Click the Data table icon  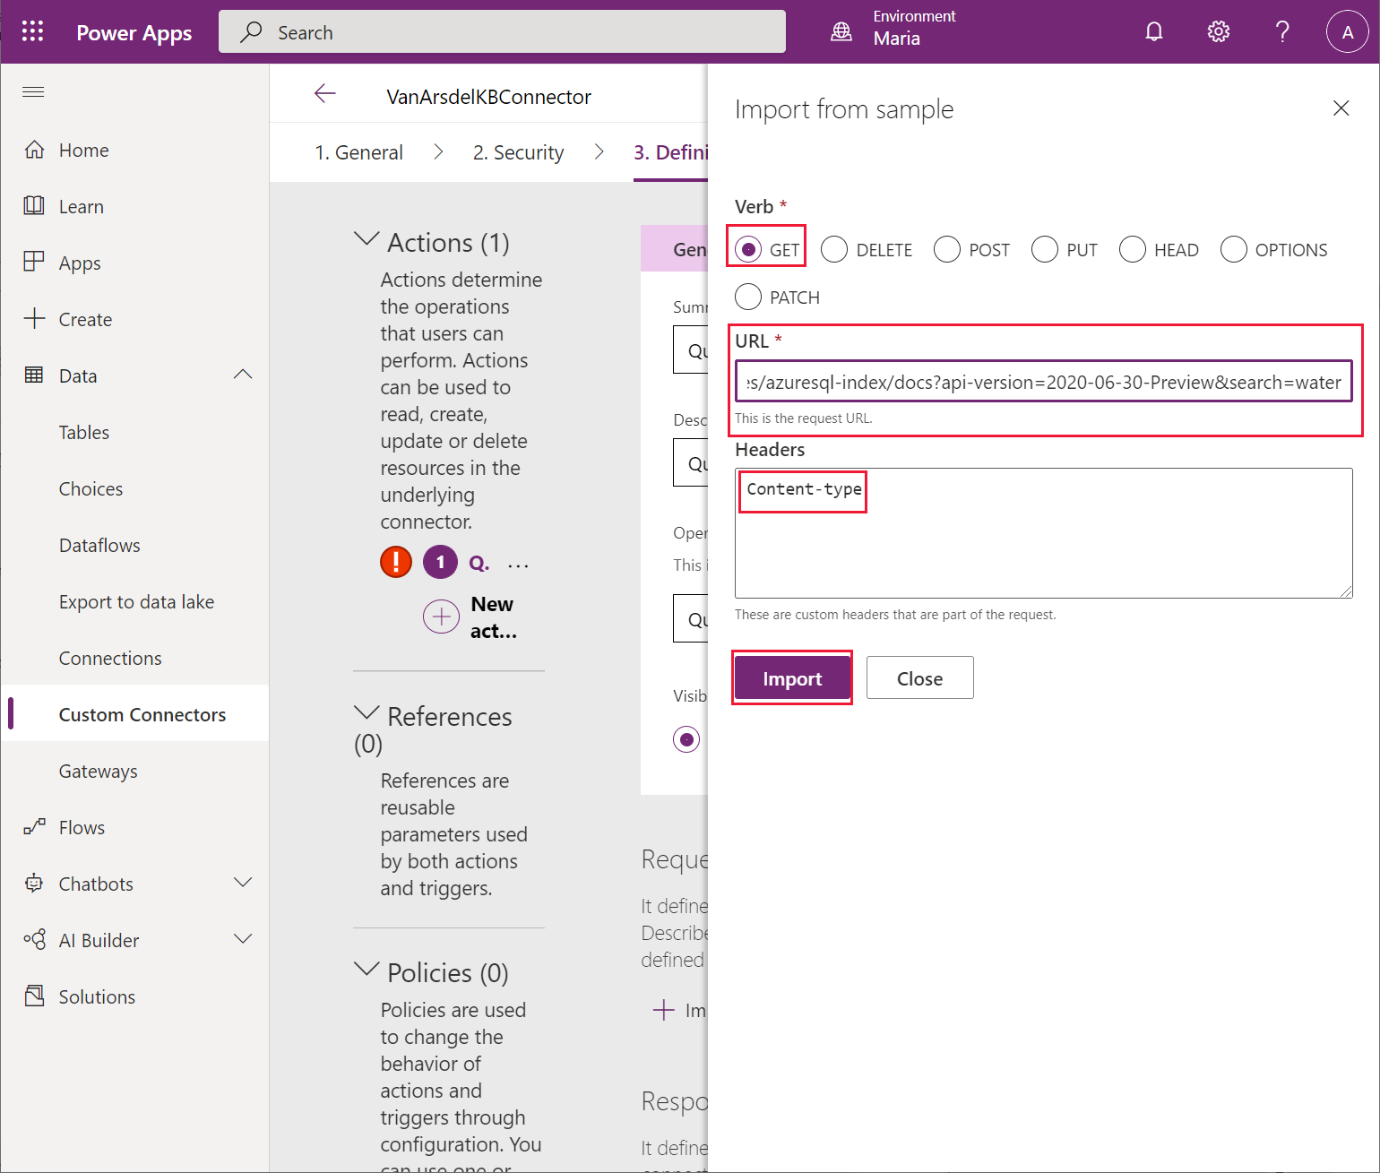pyautogui.click(x=34, y=375)
